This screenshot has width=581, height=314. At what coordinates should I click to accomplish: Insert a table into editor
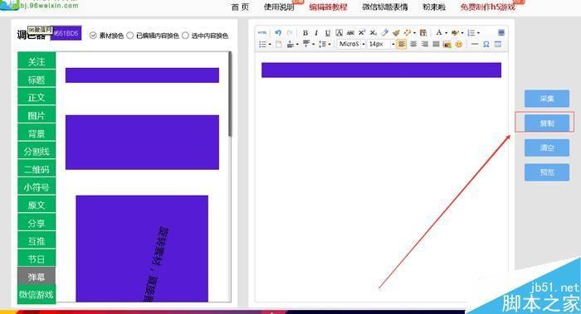point(498,44)
